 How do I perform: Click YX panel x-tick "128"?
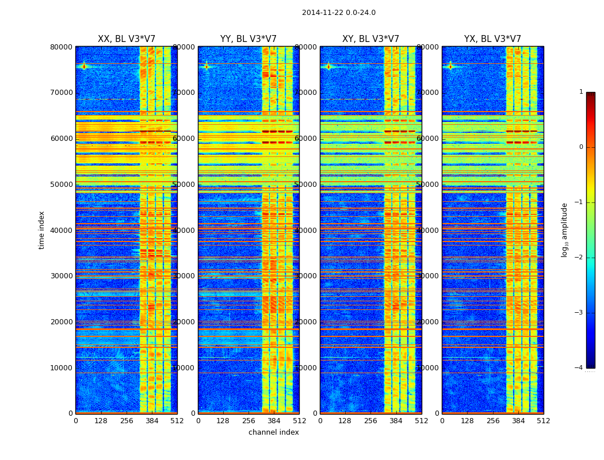pos(467,421)
